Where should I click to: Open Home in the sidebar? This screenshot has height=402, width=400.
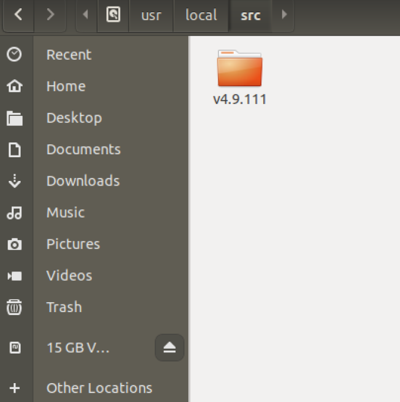click(x=66, y=86)
